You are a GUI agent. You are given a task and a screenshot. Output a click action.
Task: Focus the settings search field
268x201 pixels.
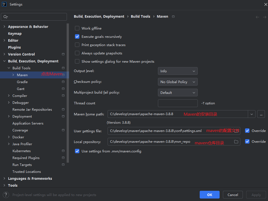click(34, 17)
